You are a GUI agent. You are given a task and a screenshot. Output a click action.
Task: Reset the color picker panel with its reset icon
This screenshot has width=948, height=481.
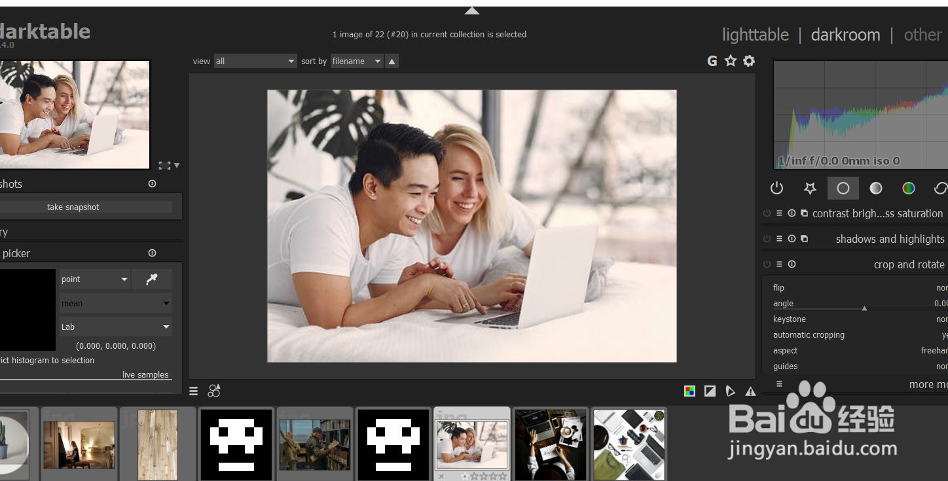[x=153, y=253]
